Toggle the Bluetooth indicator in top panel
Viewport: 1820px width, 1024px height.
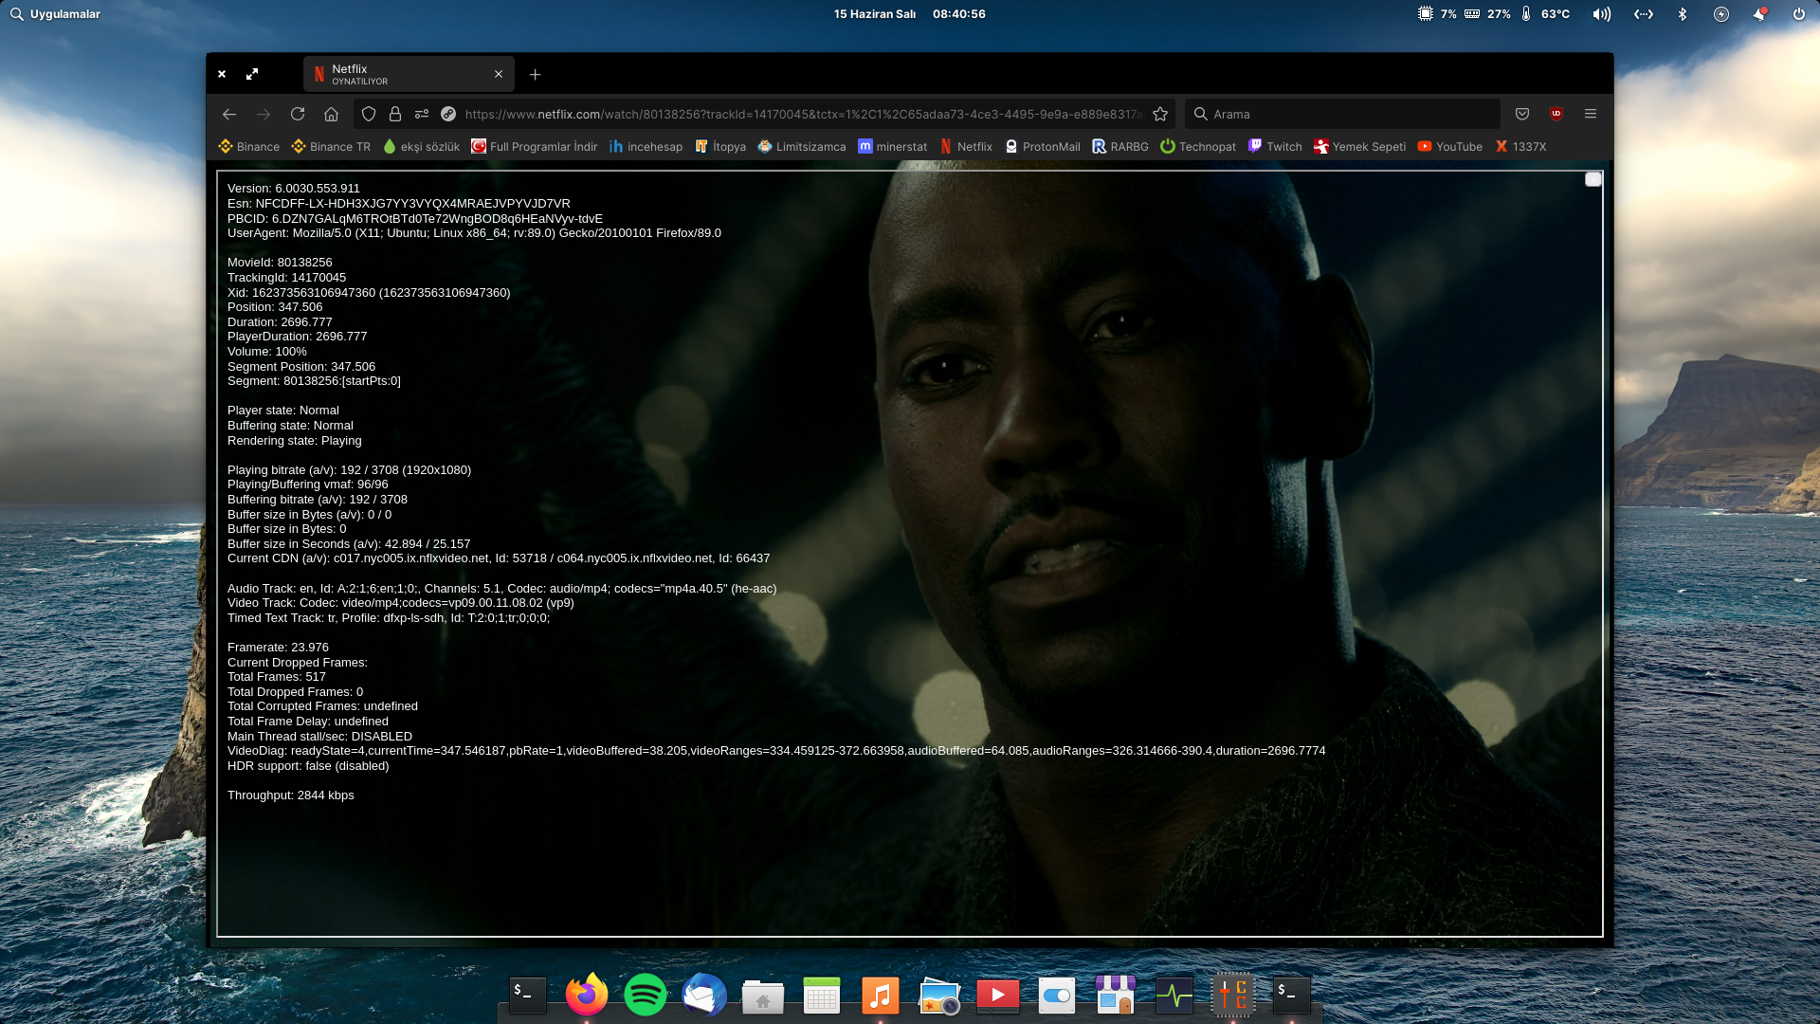coord(1683,14)
